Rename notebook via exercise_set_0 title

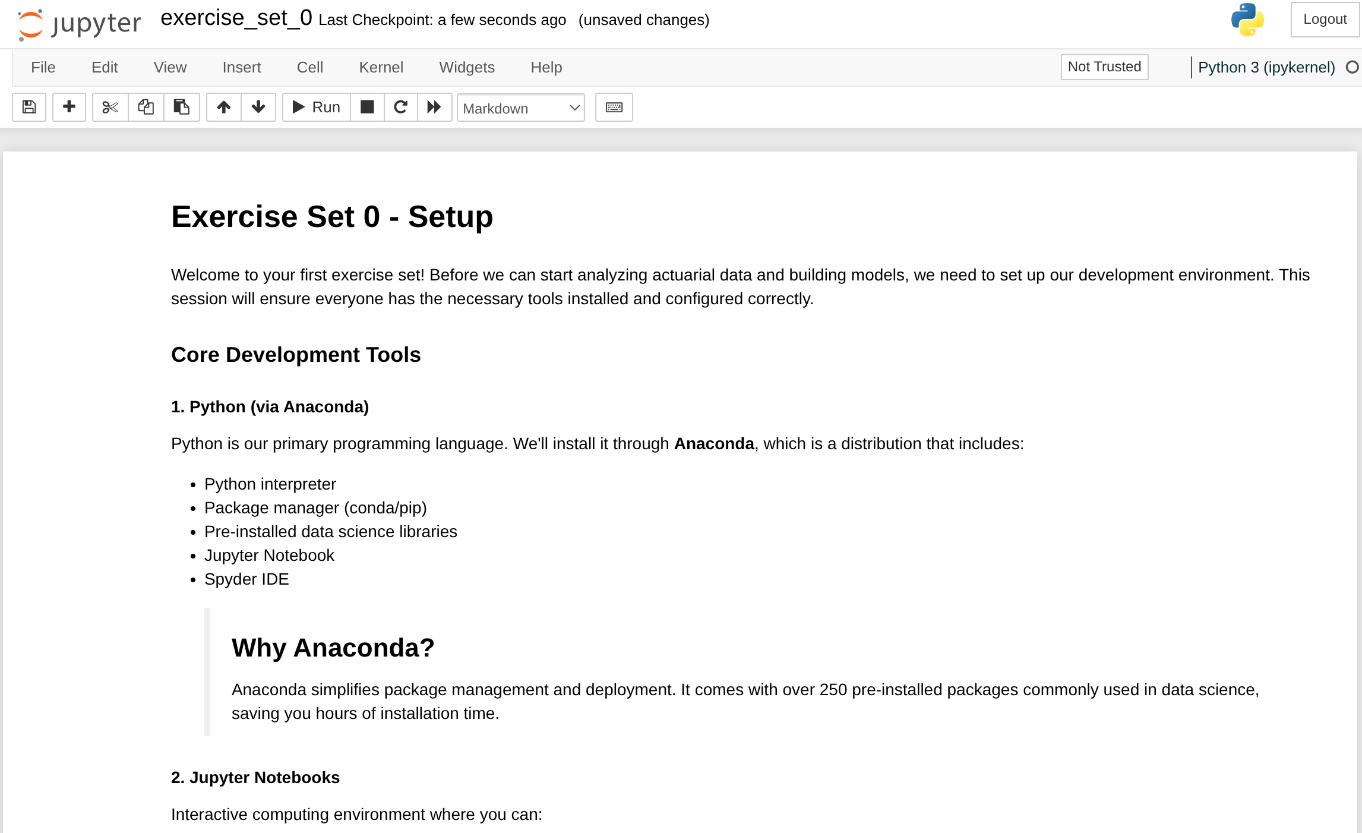[x=236, y=18]
